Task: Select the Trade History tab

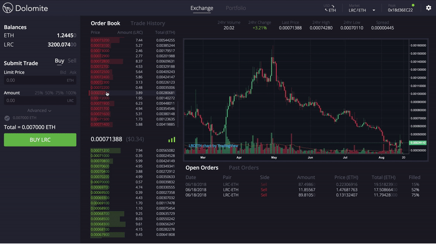Action: click(x=148, y=23)
